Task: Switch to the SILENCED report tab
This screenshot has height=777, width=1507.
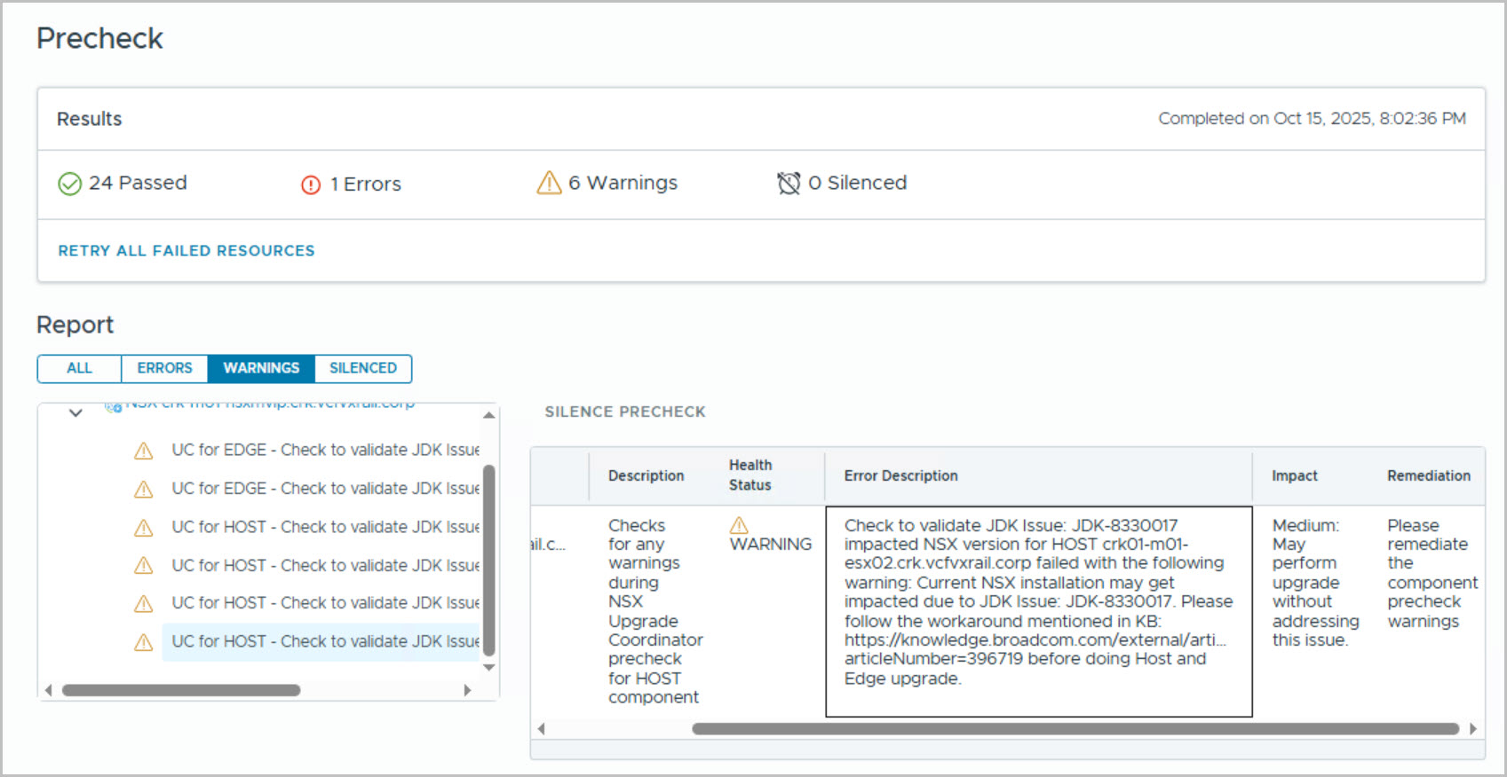Action: point(362,368)
